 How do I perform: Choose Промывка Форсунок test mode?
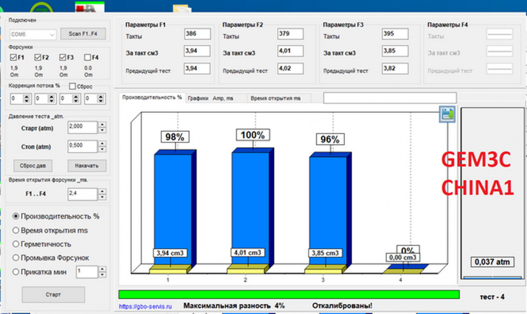tap(16, 258)
